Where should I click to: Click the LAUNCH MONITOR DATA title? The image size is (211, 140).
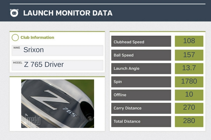coord(68,13)
